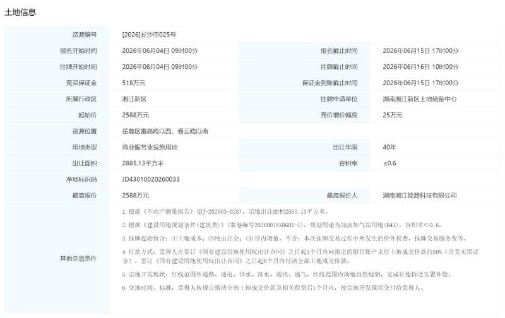This screenshot has height=318, width=505.
Task: Click the 用地类型 label
Action: pyautogui.click(x=85, y=148)
